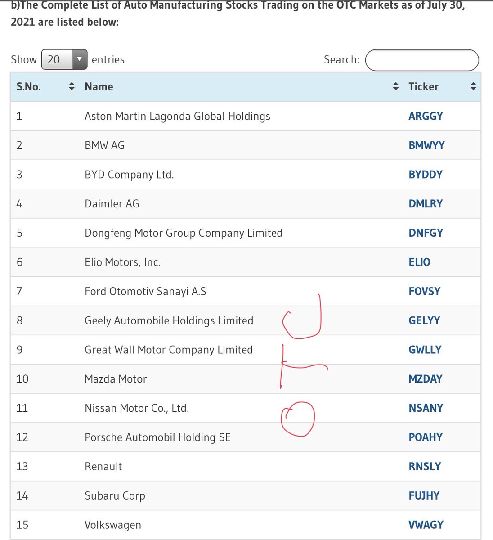Open the ARGGY ticker link

click(426, 116)
